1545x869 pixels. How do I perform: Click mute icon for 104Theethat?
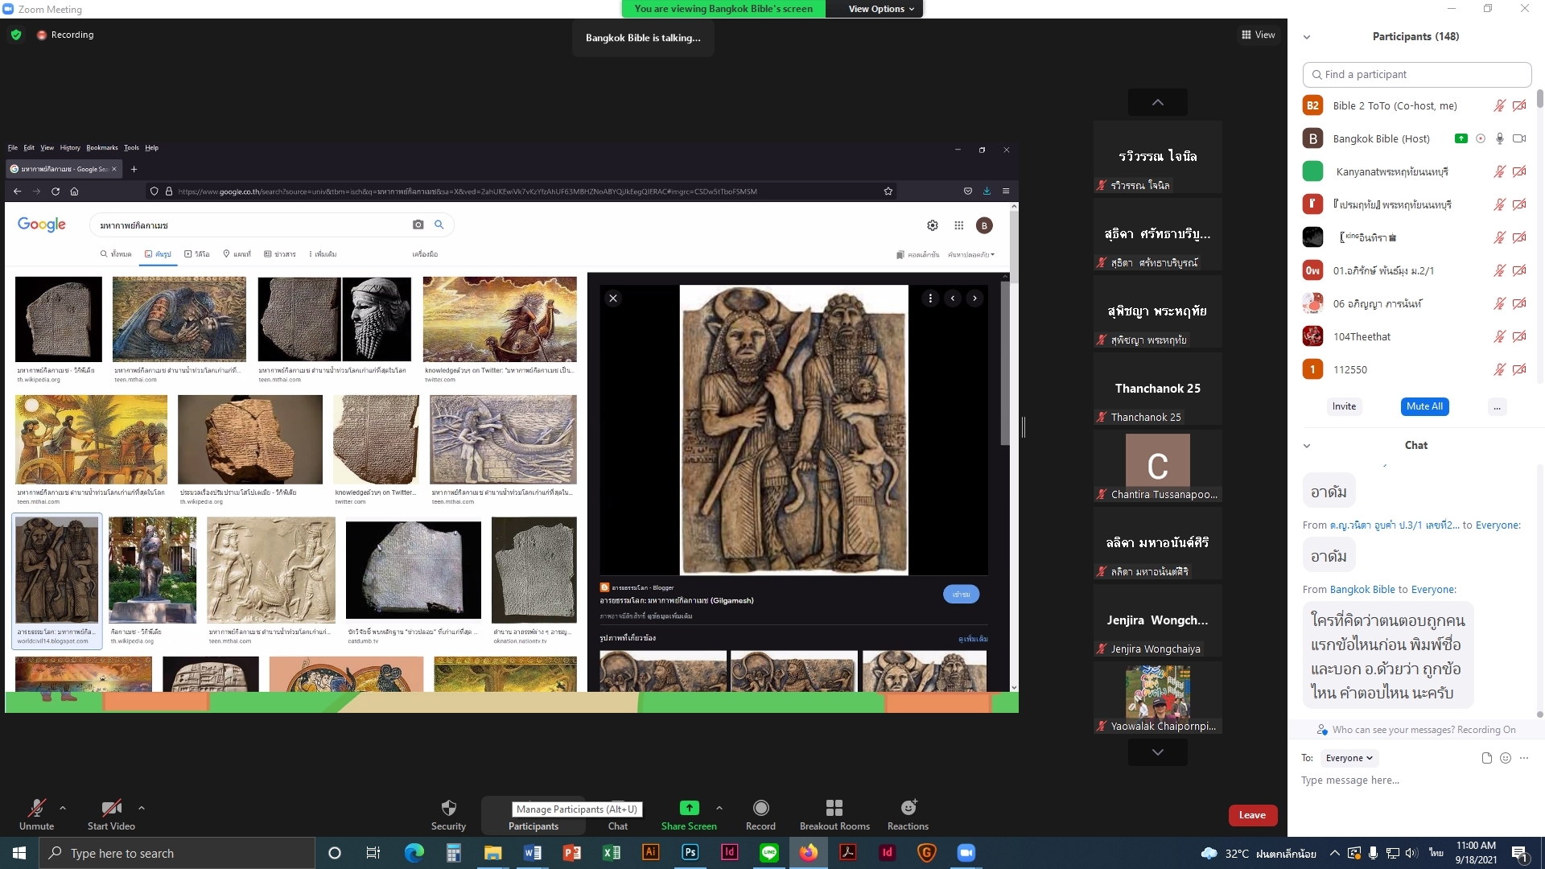1499,336
